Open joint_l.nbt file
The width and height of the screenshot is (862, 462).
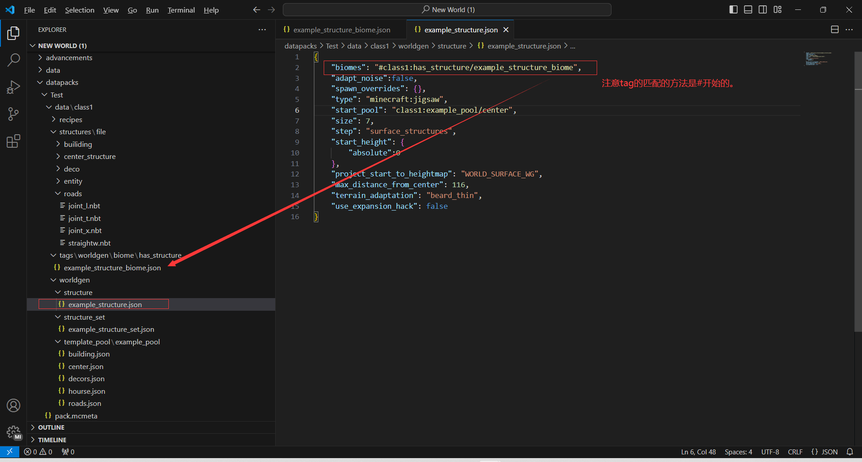[x=151, y=206]
